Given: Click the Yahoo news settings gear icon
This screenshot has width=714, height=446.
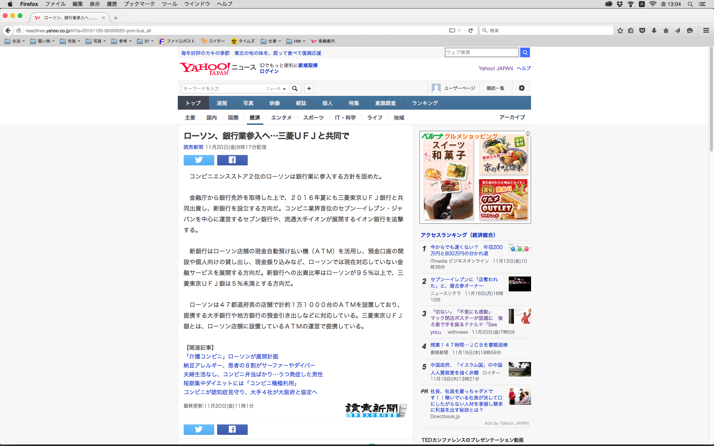Looking at the screenshot, I should (x=521, y=88).
